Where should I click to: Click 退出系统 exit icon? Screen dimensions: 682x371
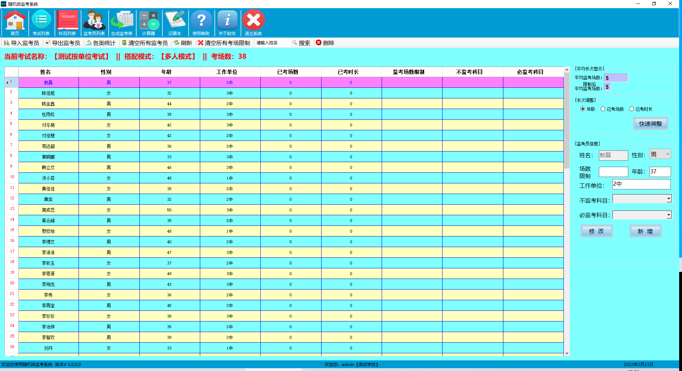[x=253, y=23]
